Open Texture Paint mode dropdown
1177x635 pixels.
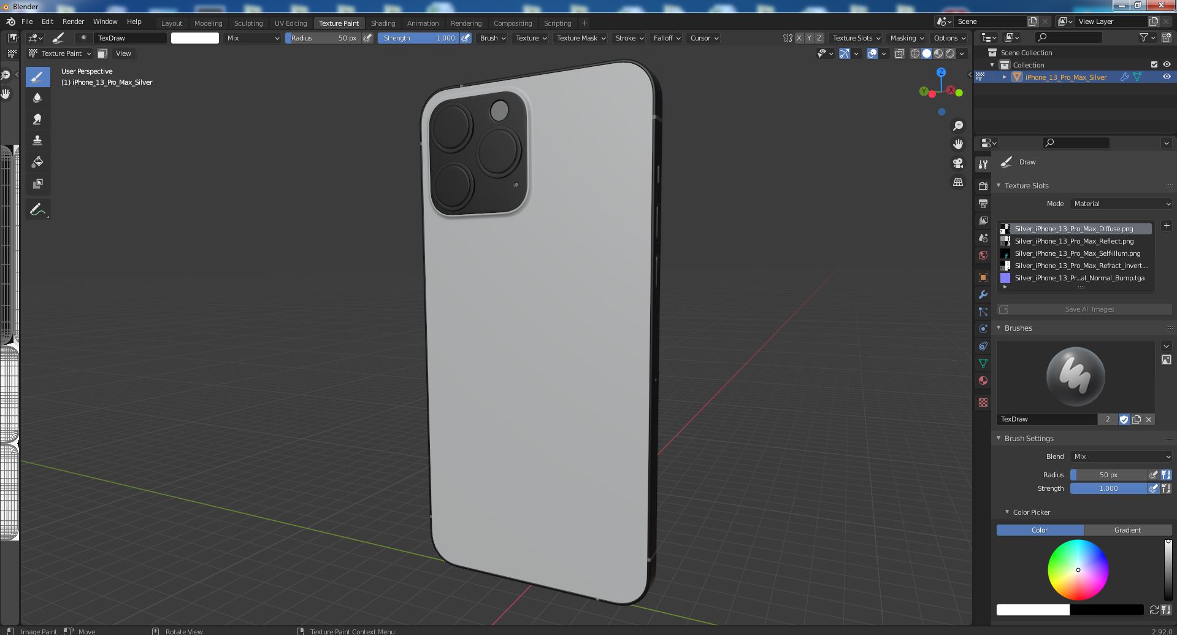click(60, 53)
